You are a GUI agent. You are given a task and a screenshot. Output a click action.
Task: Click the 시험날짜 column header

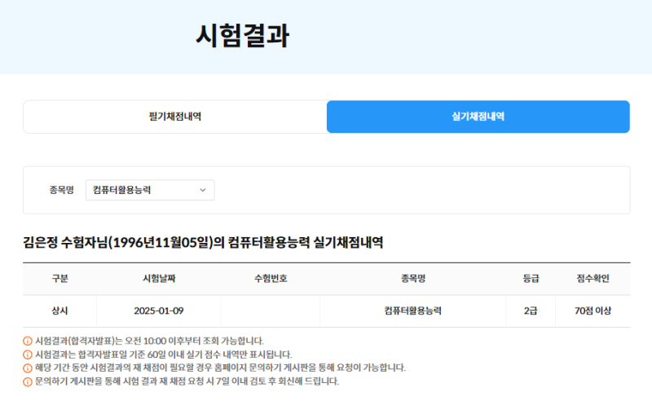pos(159,279)
